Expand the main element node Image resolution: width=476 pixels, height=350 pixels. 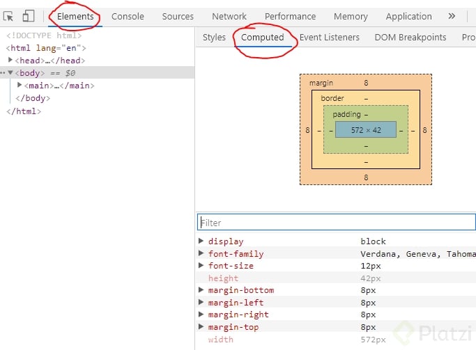[x=20, y=85]
